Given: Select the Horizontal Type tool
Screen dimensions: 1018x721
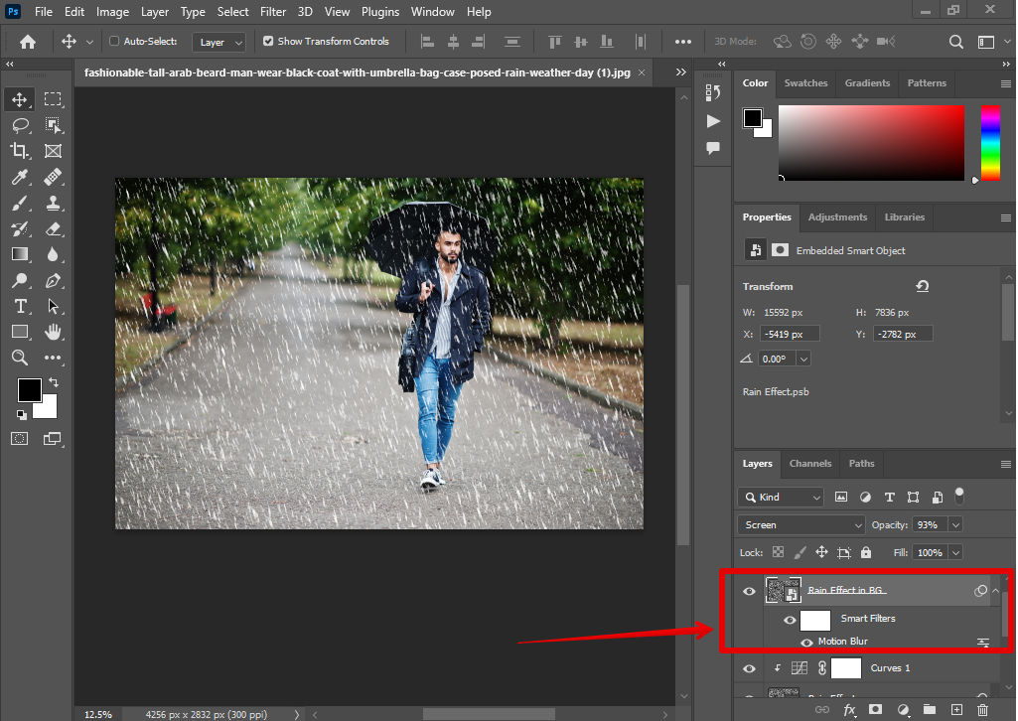Looking at the screenshot, I should click(20, 306).
